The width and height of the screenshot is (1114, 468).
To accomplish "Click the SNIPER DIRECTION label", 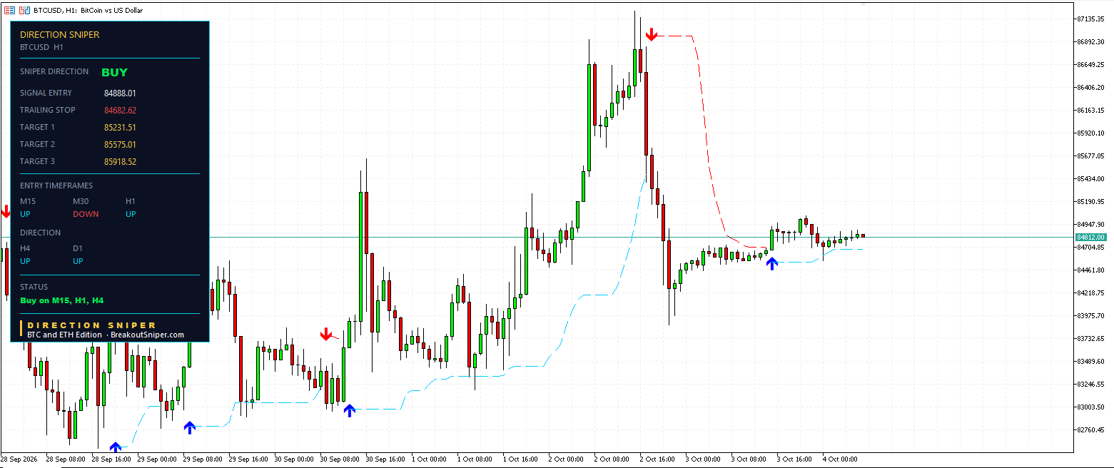I will click(54, 71).
